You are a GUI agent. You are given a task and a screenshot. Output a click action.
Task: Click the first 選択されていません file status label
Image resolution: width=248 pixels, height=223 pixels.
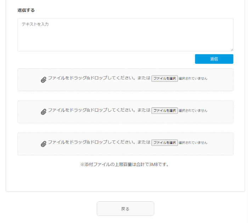(193, 78)
